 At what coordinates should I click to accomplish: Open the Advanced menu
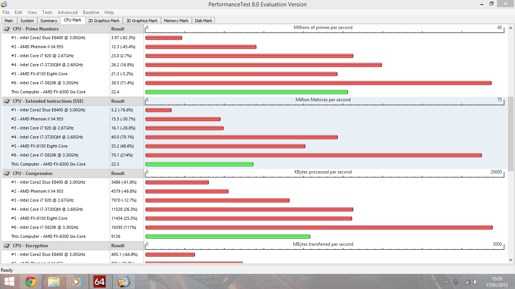pyautogui.click(x=67, y=12)
